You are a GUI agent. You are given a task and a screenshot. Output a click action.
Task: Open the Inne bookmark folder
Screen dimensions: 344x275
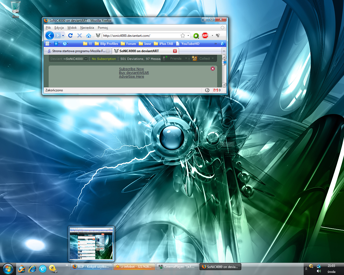pyautogui.click(x=145, y=44)
